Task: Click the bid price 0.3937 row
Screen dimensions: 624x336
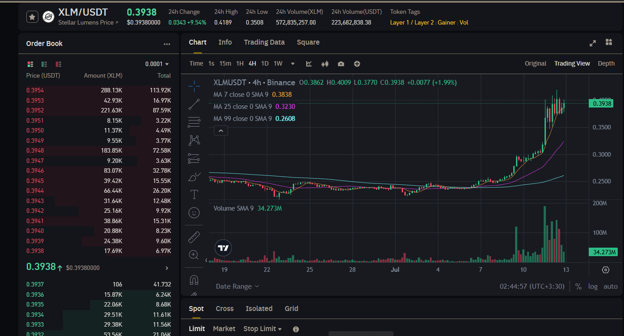Action: point(99,284)
